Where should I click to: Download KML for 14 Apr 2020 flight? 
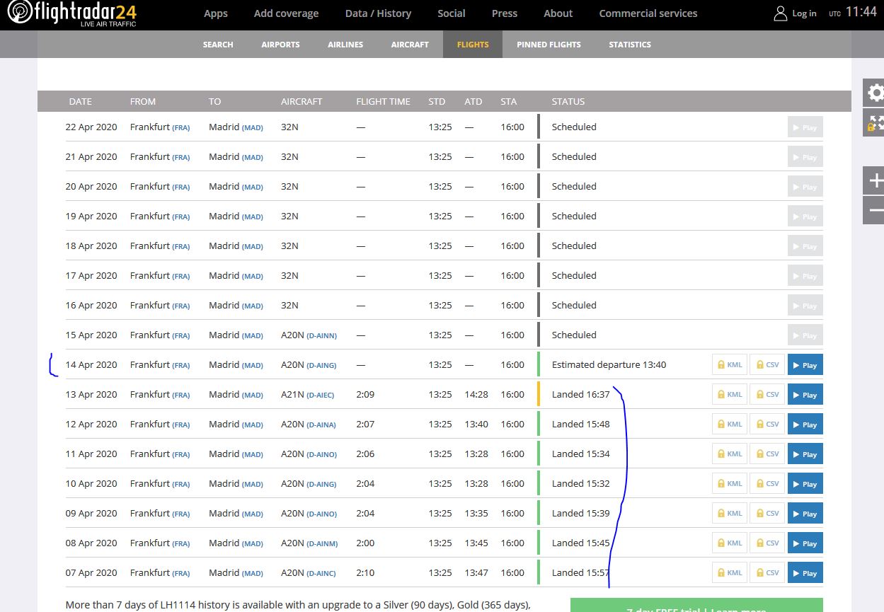pyautogui.click(x=730, y=365)
